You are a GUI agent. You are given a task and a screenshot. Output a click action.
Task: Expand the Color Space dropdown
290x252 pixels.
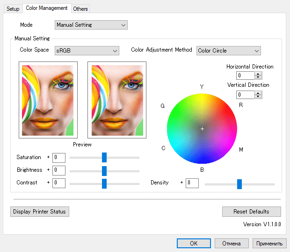[87, 51]
